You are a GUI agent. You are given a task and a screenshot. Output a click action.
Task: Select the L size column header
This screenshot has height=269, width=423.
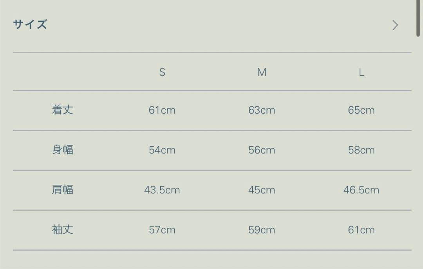361,72
